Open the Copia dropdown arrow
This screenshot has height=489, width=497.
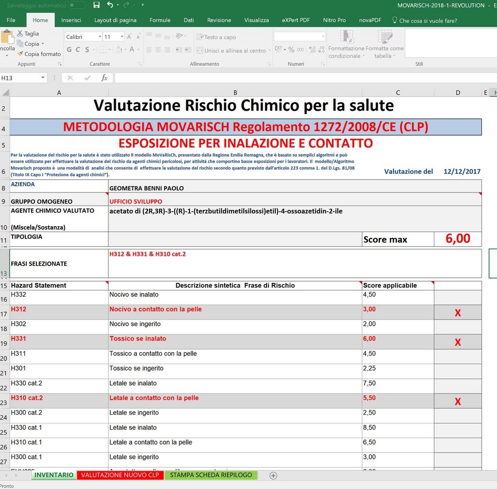point(43,44)
